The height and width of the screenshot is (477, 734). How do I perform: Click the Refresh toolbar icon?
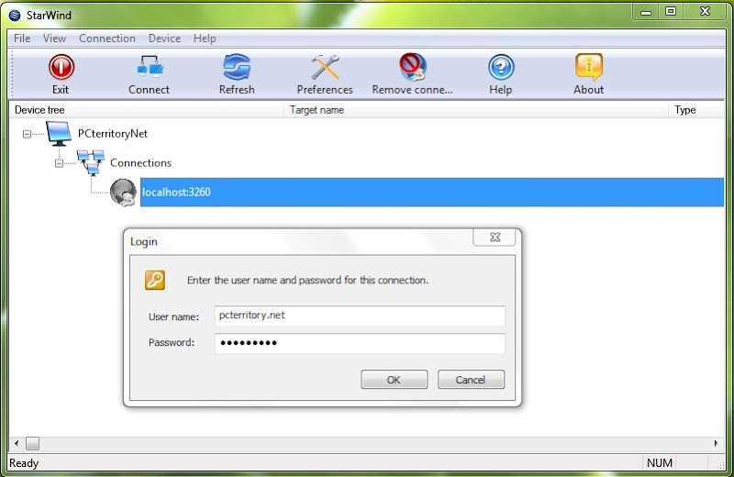[x=237, y=67]
